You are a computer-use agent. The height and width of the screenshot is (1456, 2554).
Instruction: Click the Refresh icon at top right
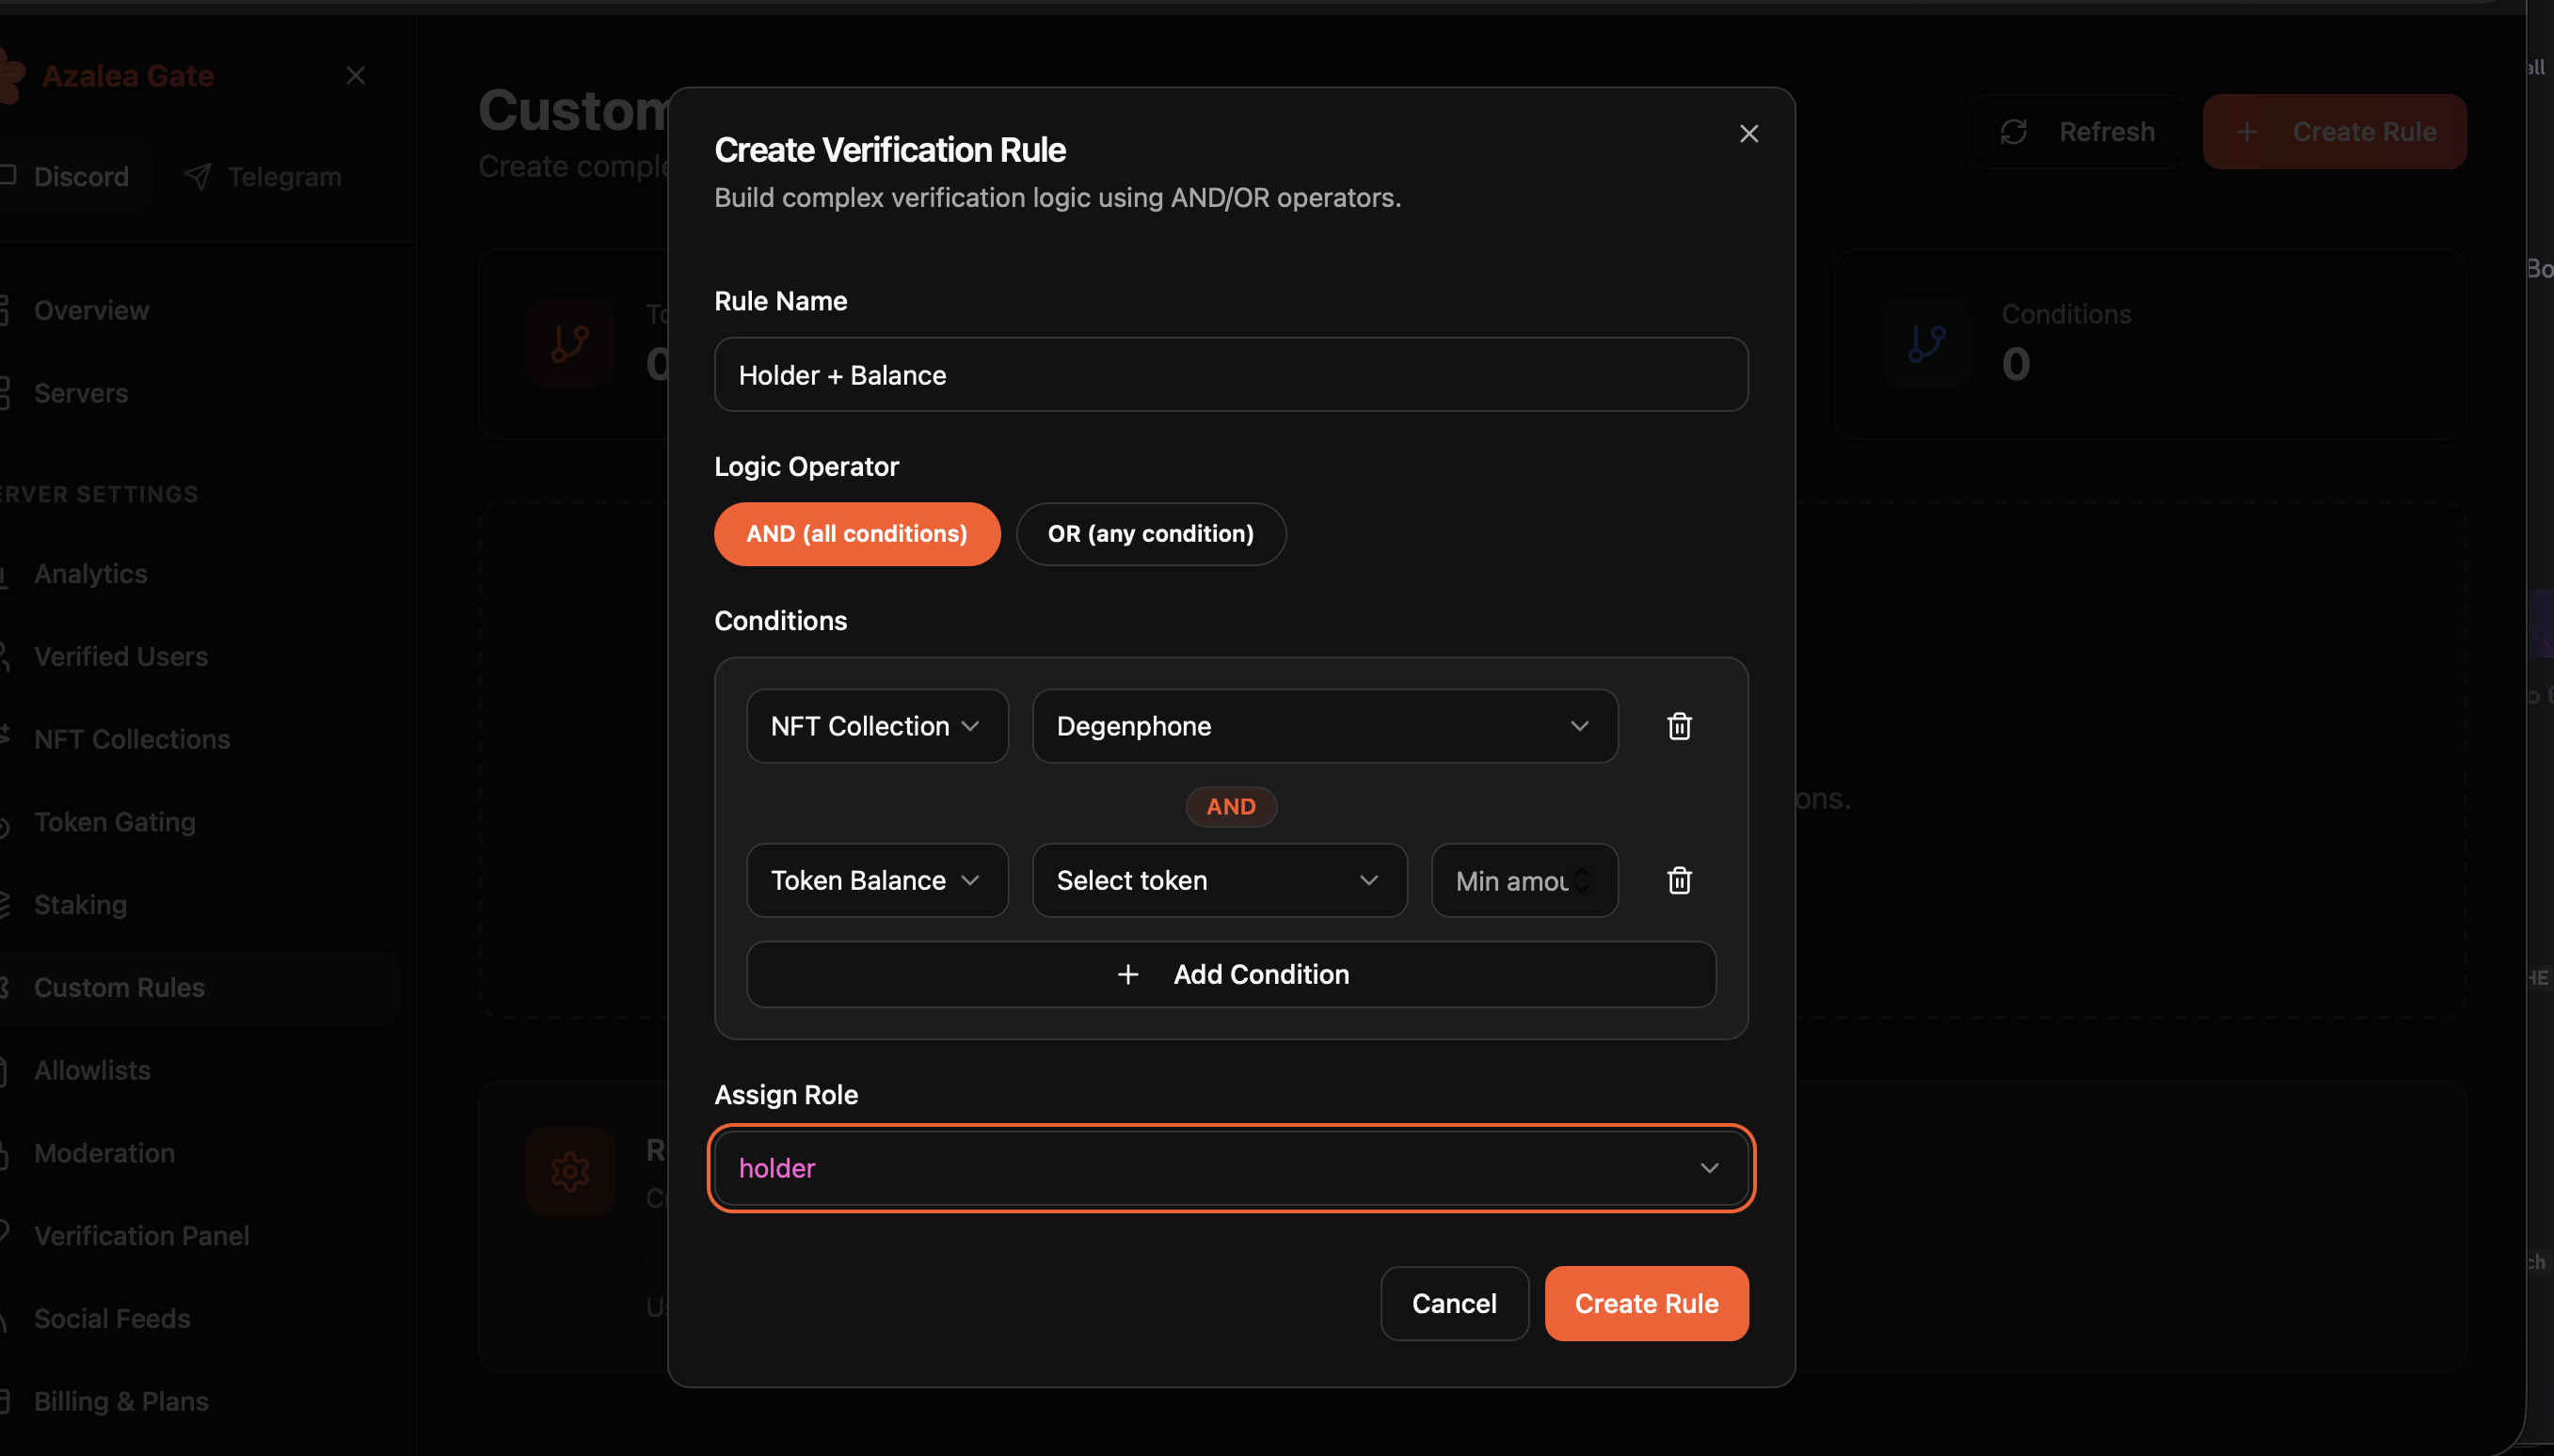tap(2013, 131)
